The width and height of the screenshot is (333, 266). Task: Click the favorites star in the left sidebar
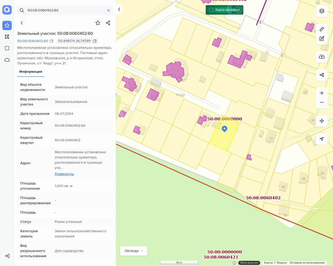click(7, 25)
